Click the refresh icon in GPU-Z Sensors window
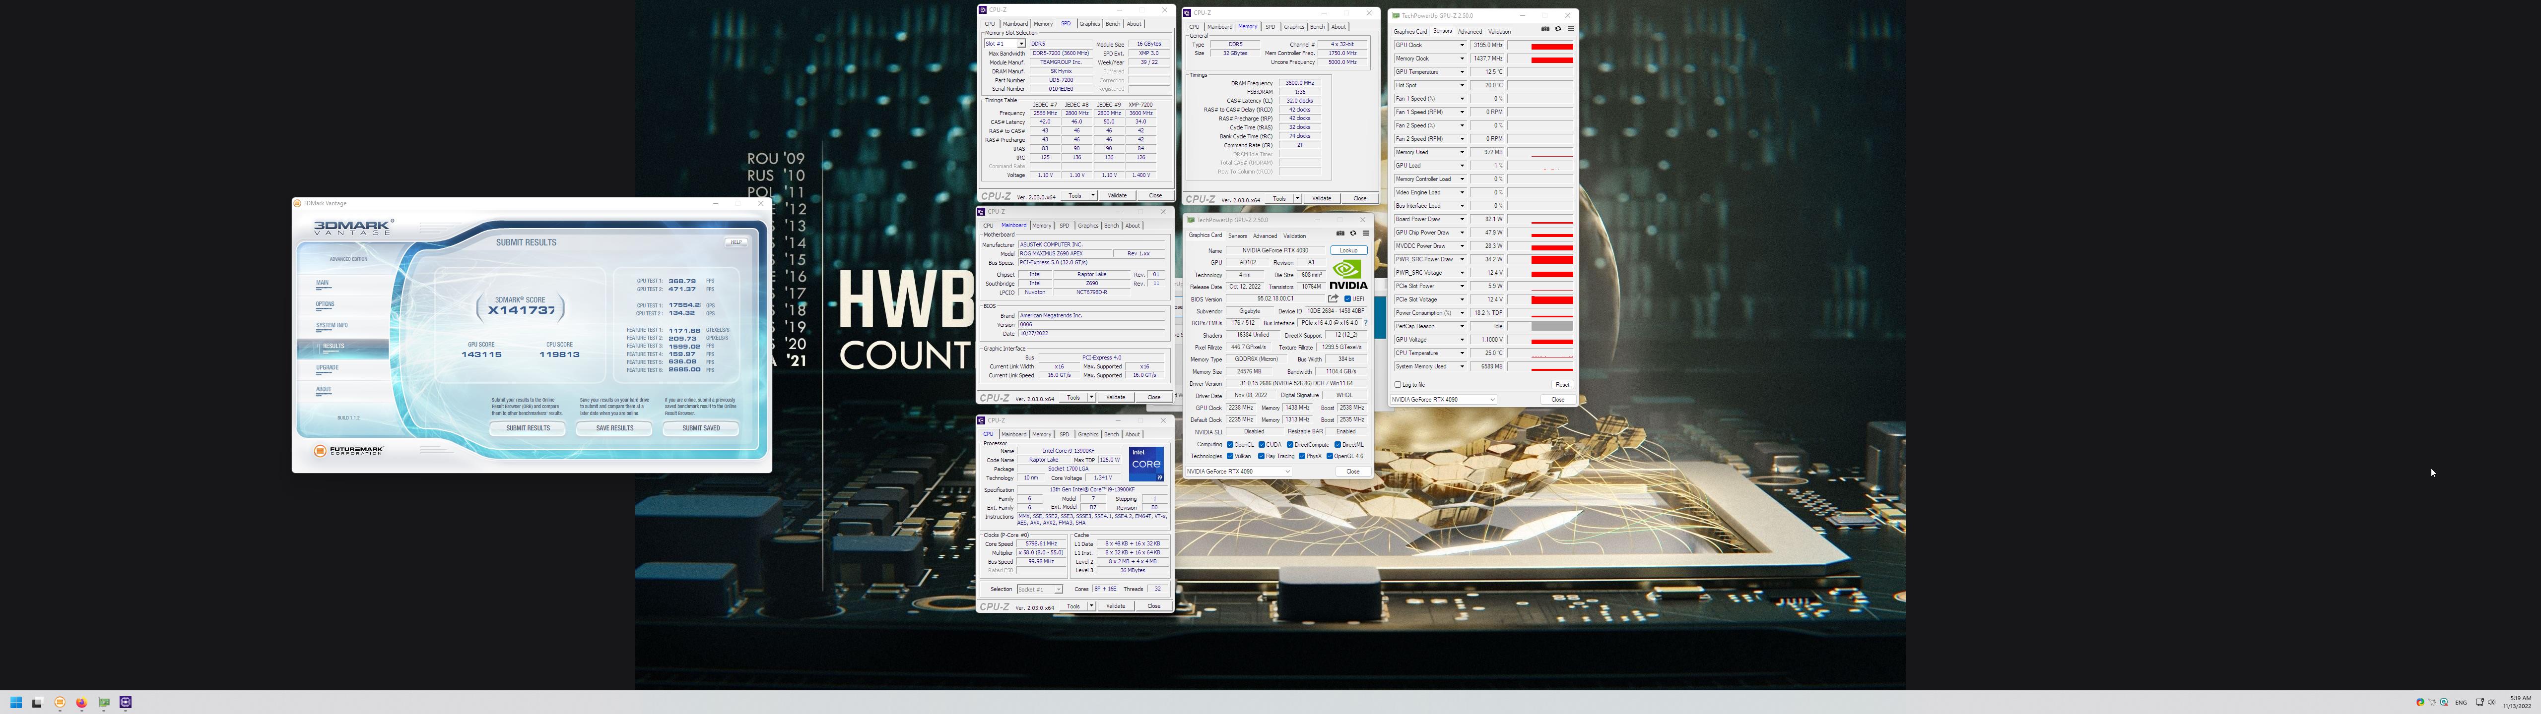 pyautogui.click(x=1558, y=30)
